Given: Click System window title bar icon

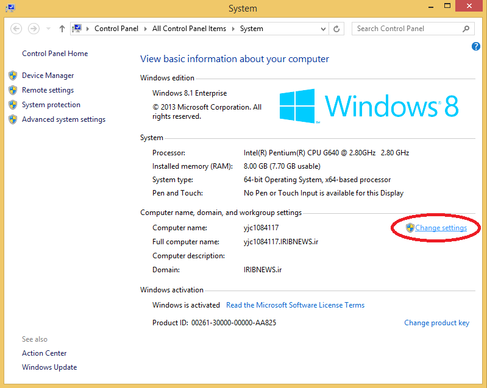Looking at the screenshot, I should 10,7.
